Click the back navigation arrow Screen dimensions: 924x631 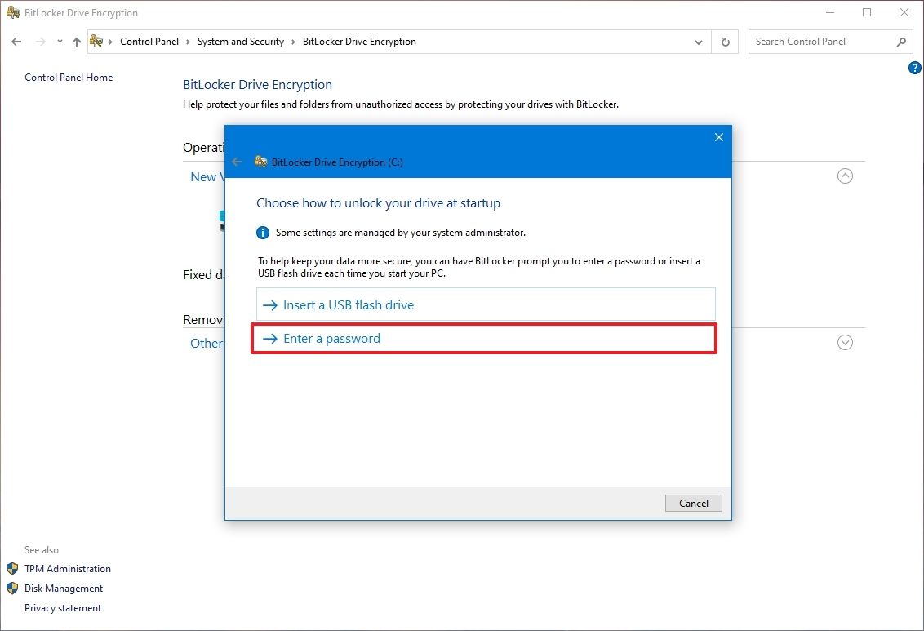16,42
